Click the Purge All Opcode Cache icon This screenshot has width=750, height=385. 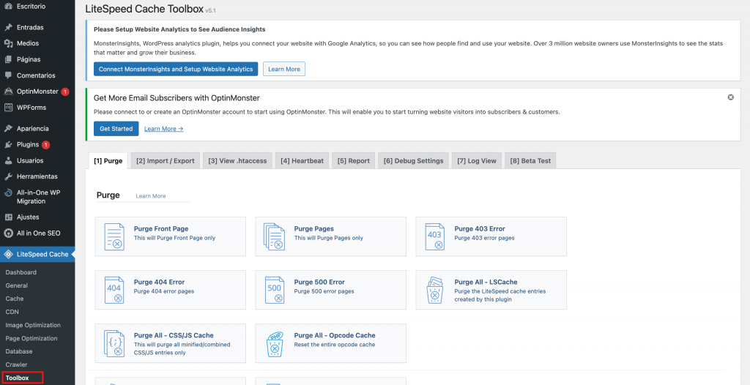point(275,343)
